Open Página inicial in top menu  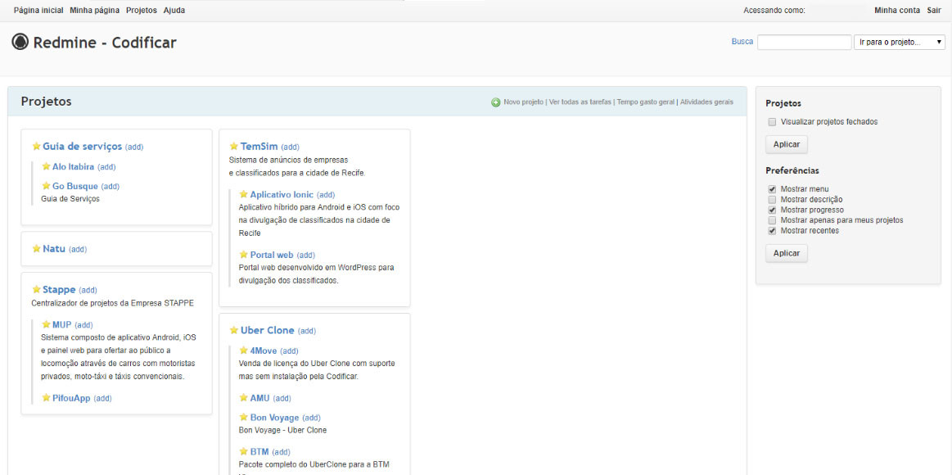pyautogui.click(x=38, y=11)
